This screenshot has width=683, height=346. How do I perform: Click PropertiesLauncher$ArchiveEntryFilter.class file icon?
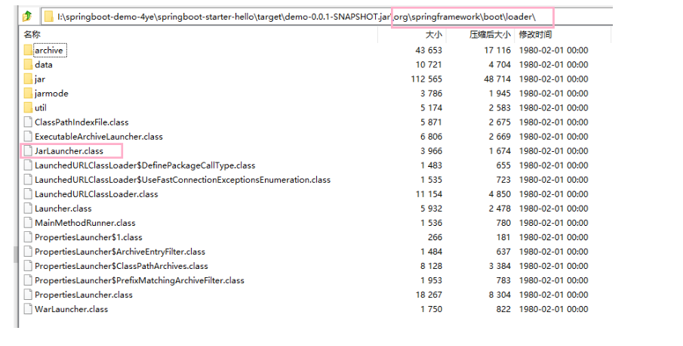click(29, 252)
